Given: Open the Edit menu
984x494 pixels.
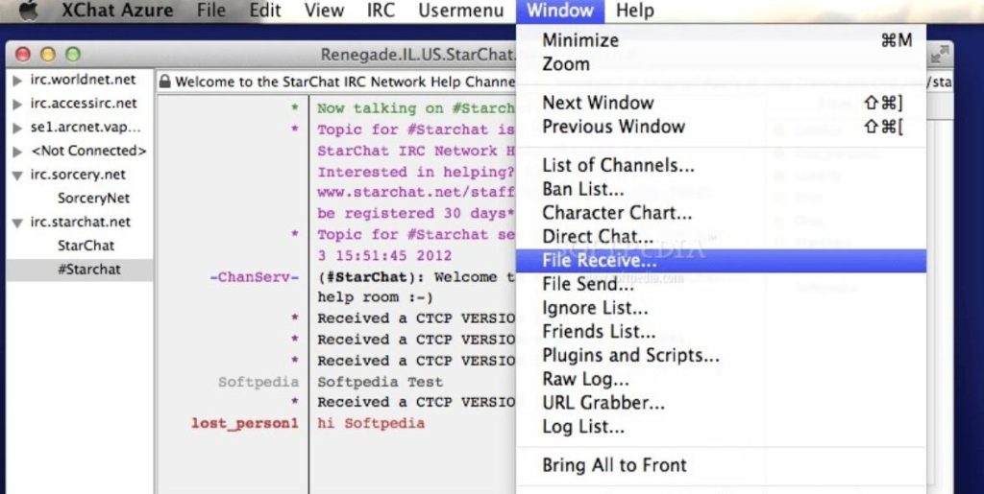Looking at the screenshot, I should [x=265, y=11].
